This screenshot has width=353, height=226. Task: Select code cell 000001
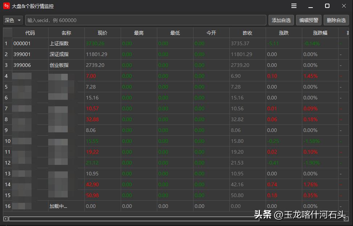[x=30, y=43]
